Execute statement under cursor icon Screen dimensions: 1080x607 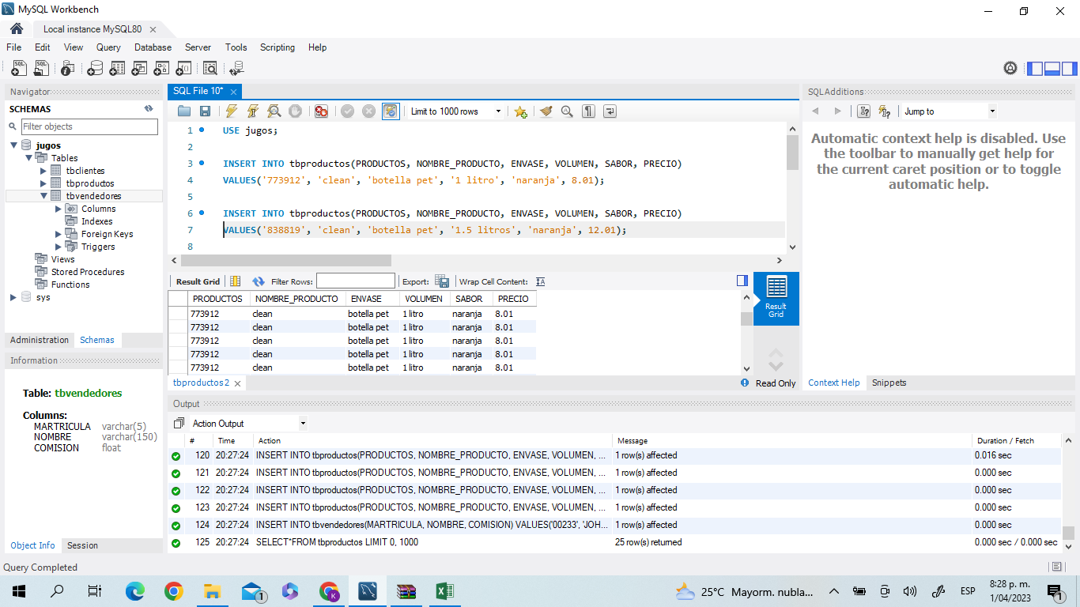click(253, 111)
